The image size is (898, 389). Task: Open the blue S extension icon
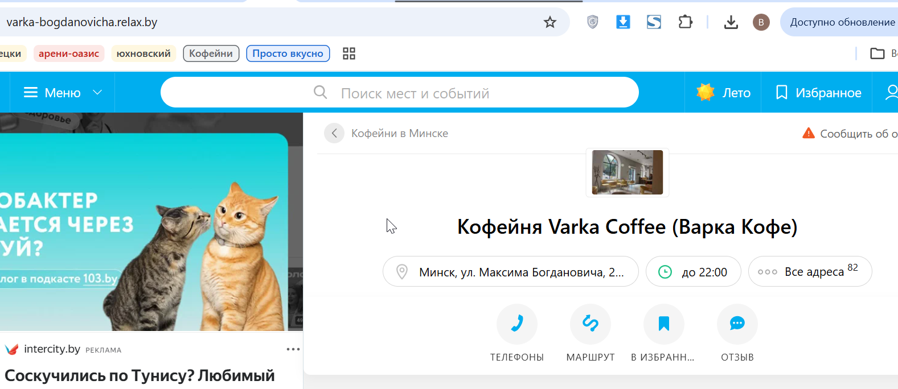(x=654, y=22)
